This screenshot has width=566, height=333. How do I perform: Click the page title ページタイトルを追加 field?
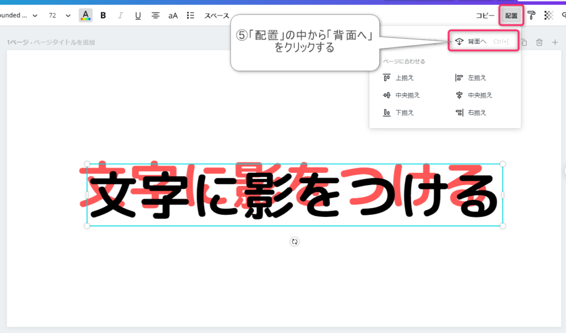[64, 42]
